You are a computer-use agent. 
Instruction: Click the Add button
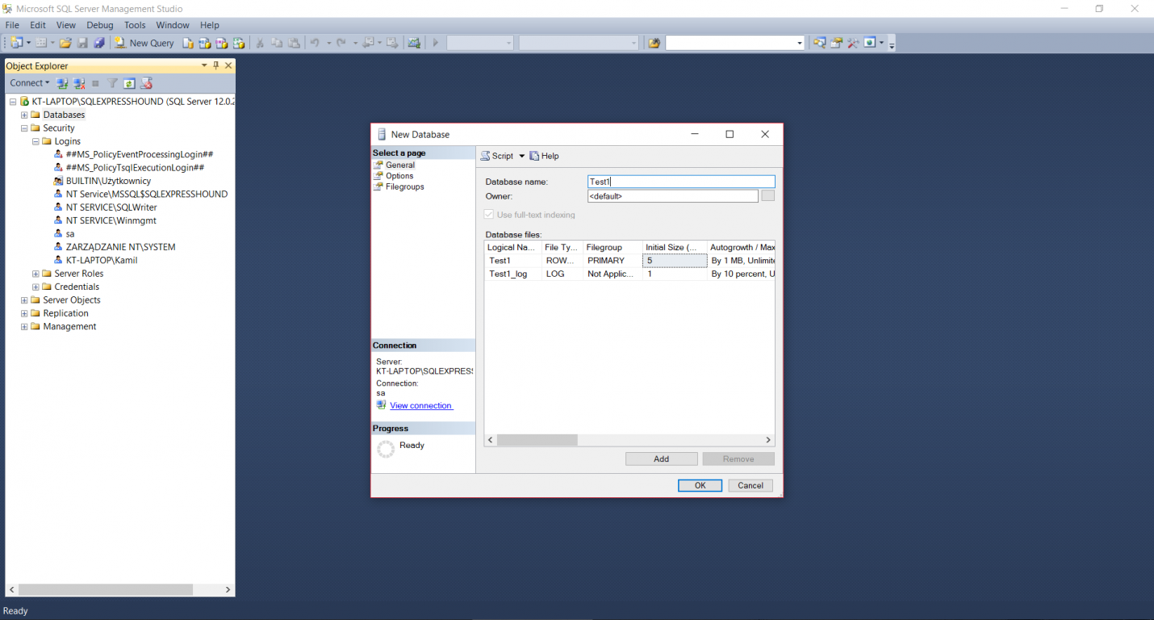pyautogui.click(x=661, y=459)
